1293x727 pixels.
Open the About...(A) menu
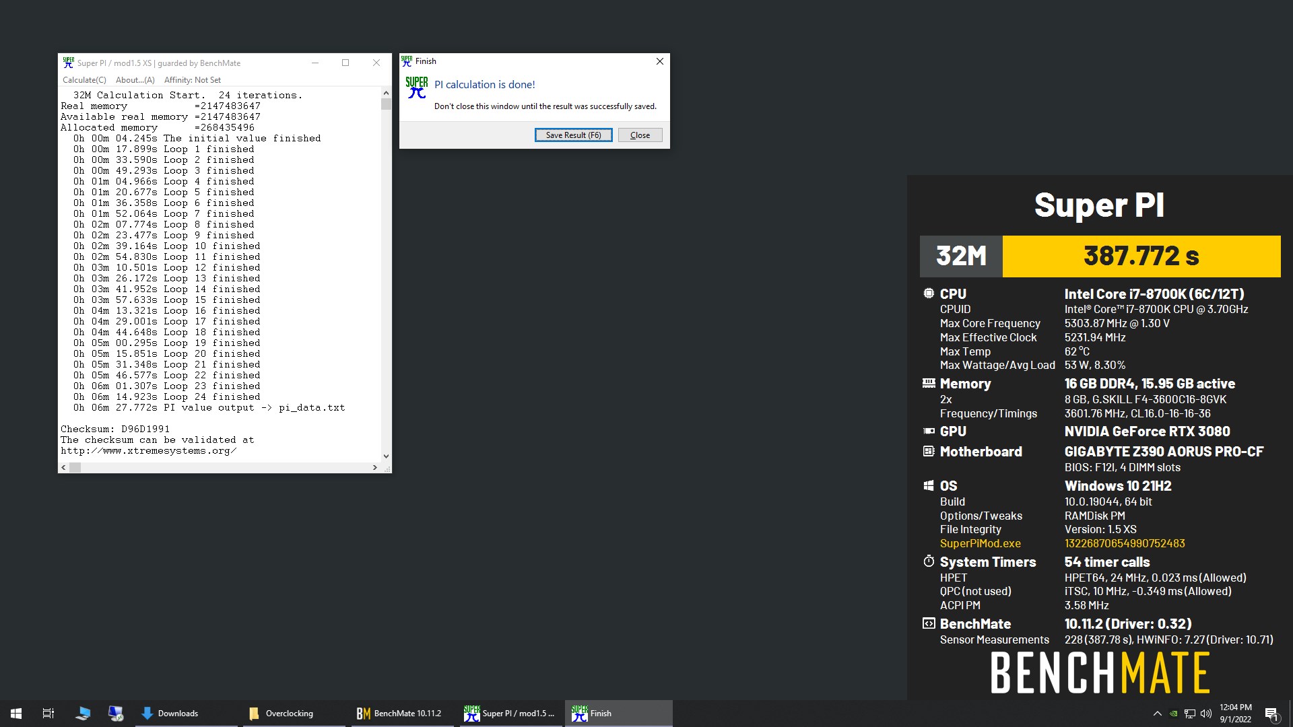coord(135,80)
